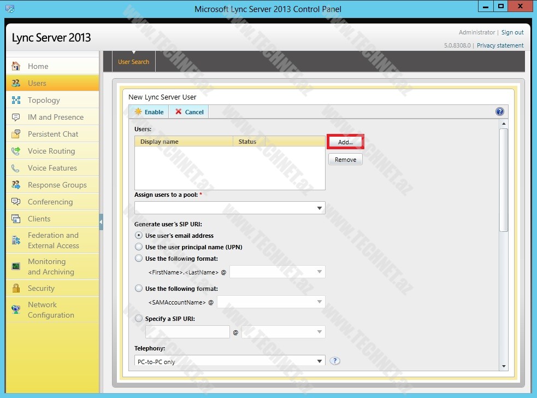Click info icon beside Telephony dropdown
The image size is (537, 398).
(x=335, y=361)
